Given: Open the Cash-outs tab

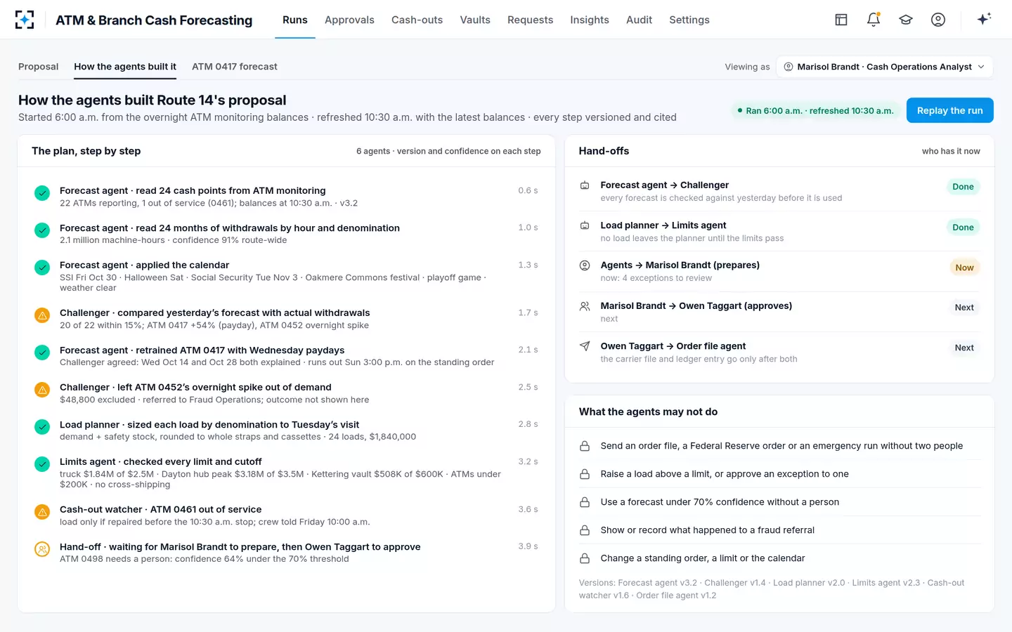Looking at the screenshot, I should click(417, 20).
